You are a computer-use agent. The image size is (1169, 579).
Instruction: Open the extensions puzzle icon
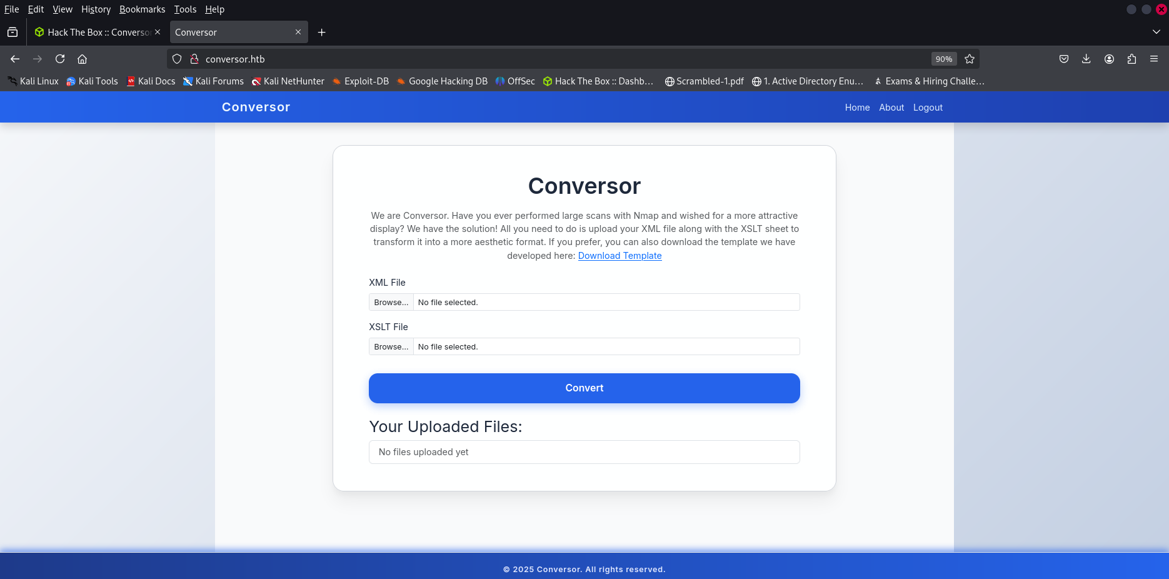pyautogui.click(x=1131, y=59)
